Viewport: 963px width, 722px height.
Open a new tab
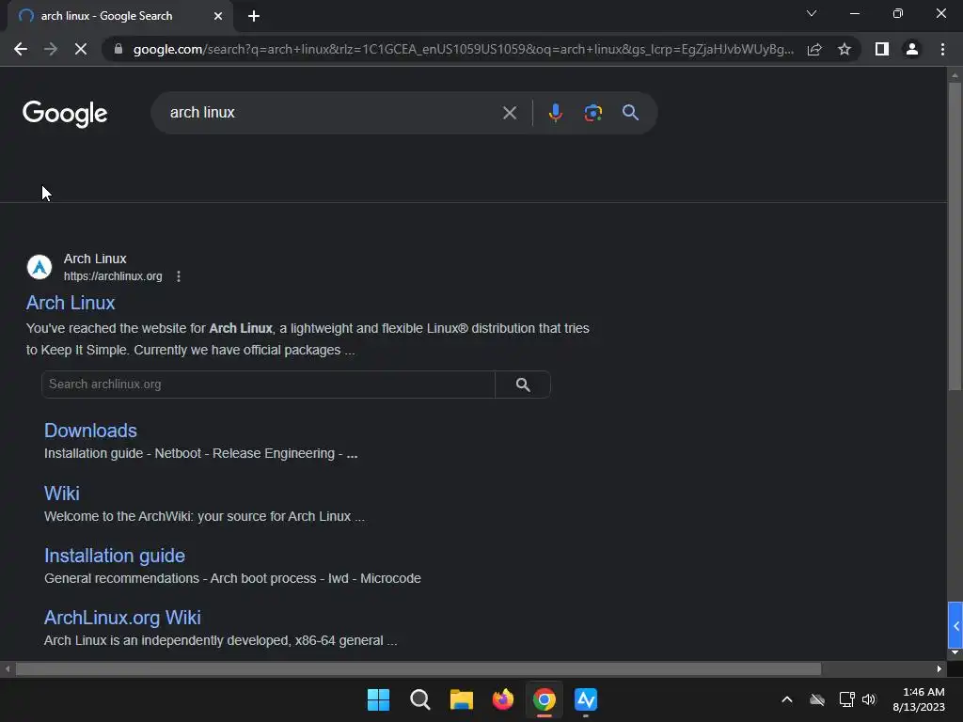[x=254, y=16]
